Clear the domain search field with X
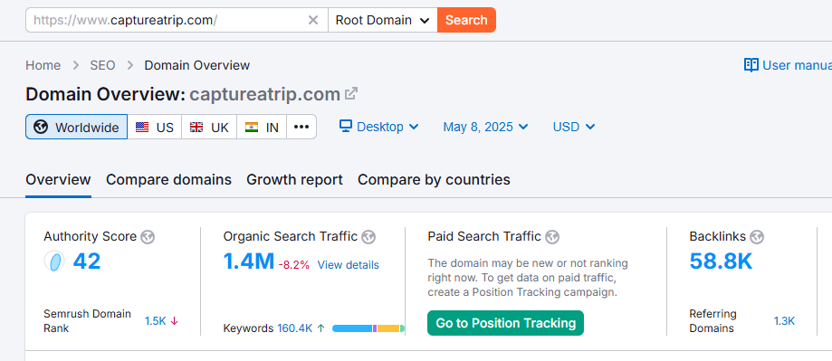Screen dimensions: 832x361 [x=313, y=20]
